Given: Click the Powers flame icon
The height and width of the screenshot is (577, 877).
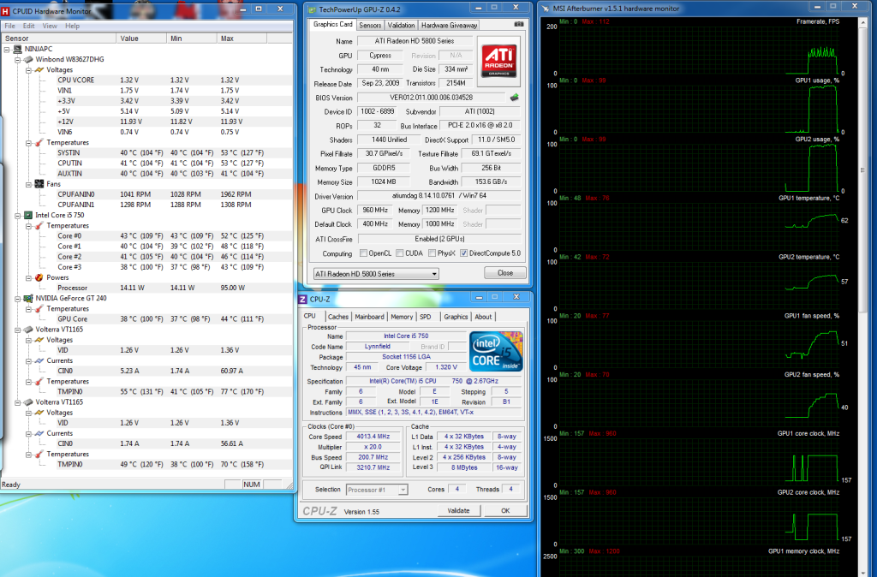Looking at the screenshot, I should tap(39, 277).
